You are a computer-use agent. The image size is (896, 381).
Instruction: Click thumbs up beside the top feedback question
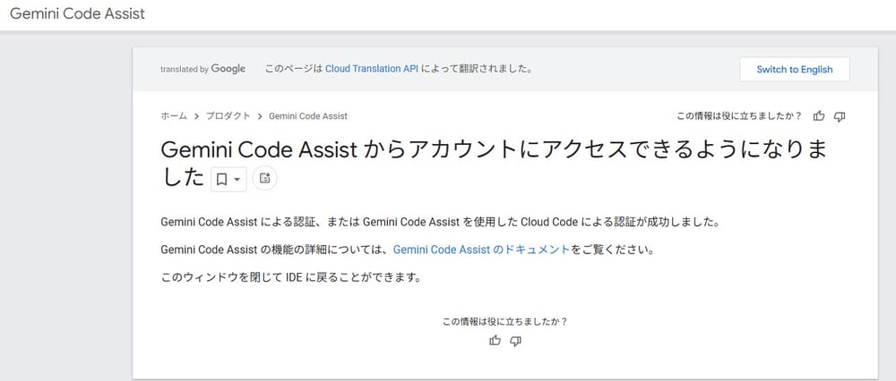819,116
